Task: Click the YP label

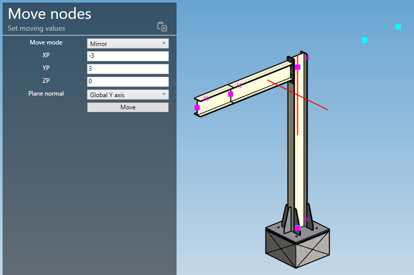Action: [46, 68]
